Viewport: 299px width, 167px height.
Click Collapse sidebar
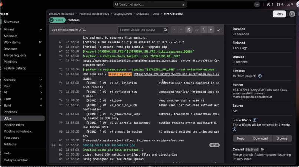[x=16, y=160]
